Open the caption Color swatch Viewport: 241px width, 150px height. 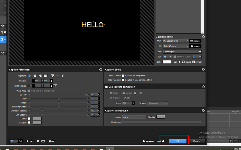pyautogui.click(x=167, y=62)
